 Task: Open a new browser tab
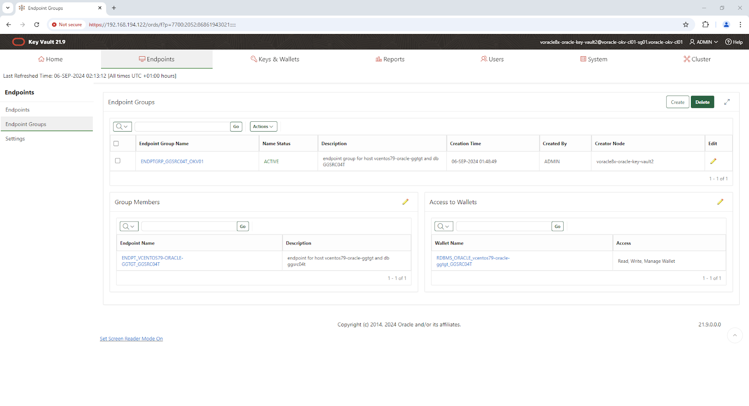click(114, 8)
